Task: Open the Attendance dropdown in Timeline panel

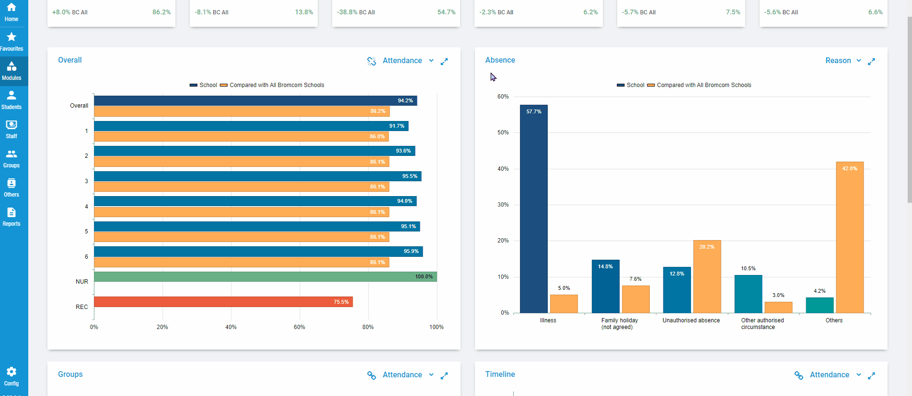Action: [835, 375]
